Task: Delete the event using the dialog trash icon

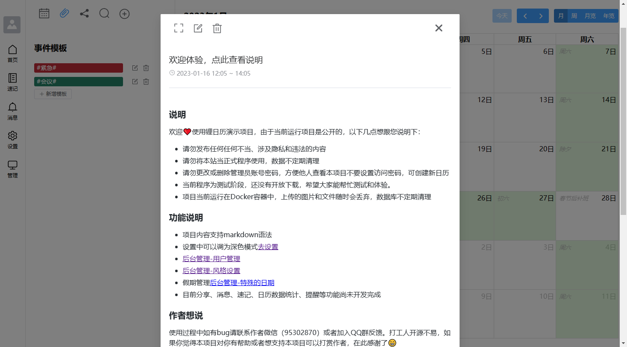Action: pos(217,28)
